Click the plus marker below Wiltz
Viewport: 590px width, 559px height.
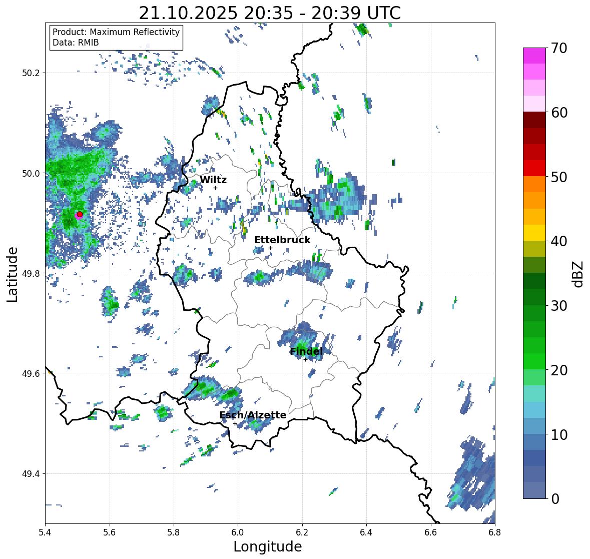pyautogui.click(x=215, y=188)
